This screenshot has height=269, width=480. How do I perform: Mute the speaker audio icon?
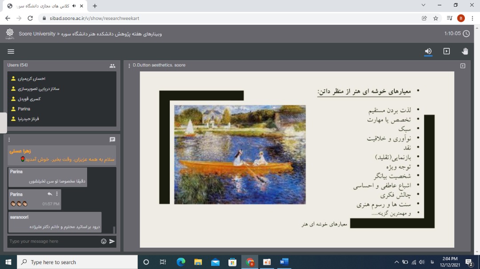pyautogui.click(x=428, y=51)
